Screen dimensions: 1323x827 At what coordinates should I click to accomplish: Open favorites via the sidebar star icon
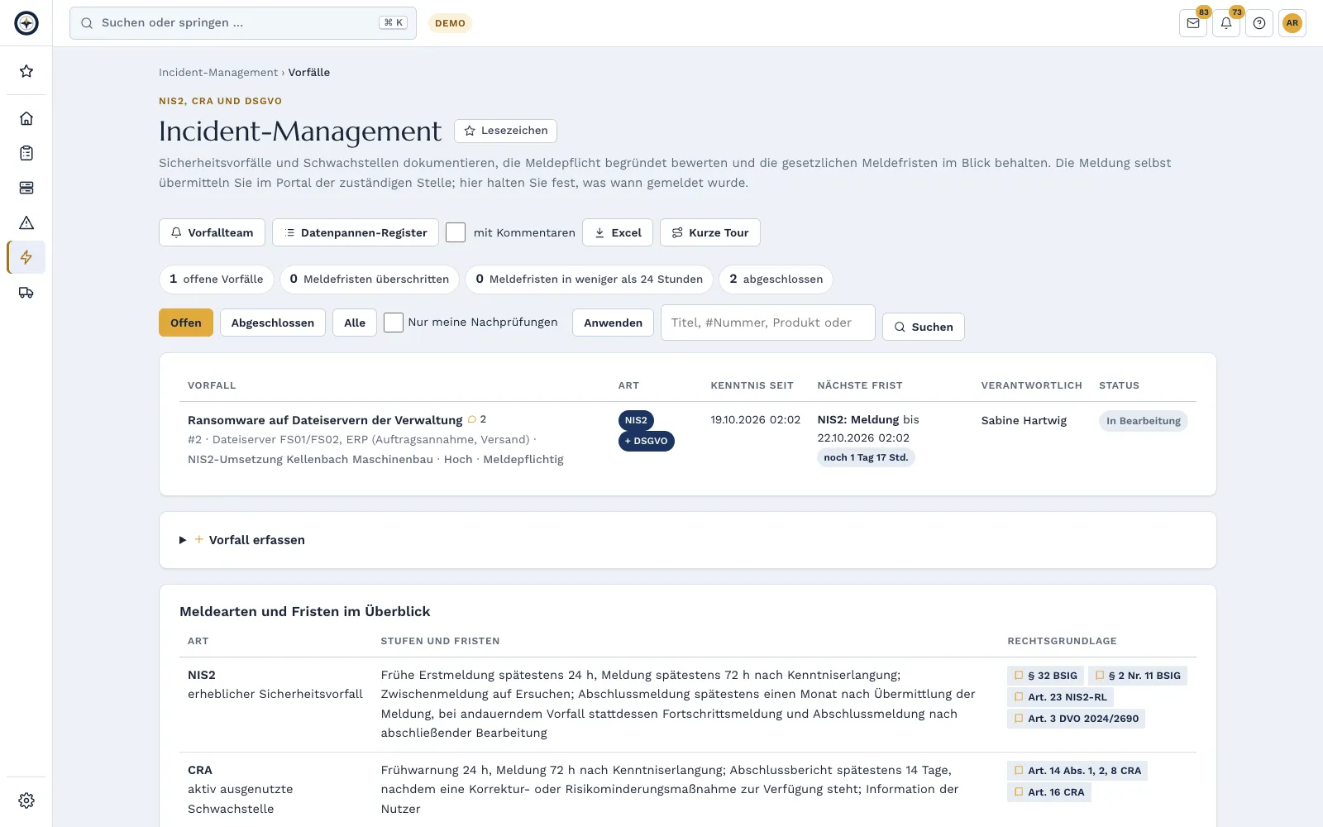pyautogui.click(x=26, y=71)
